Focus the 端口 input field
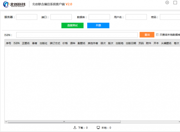 (61, 17)
